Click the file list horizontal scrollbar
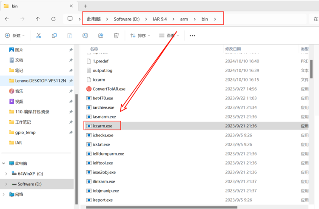319x209 pixels. [x=162, y=207]
